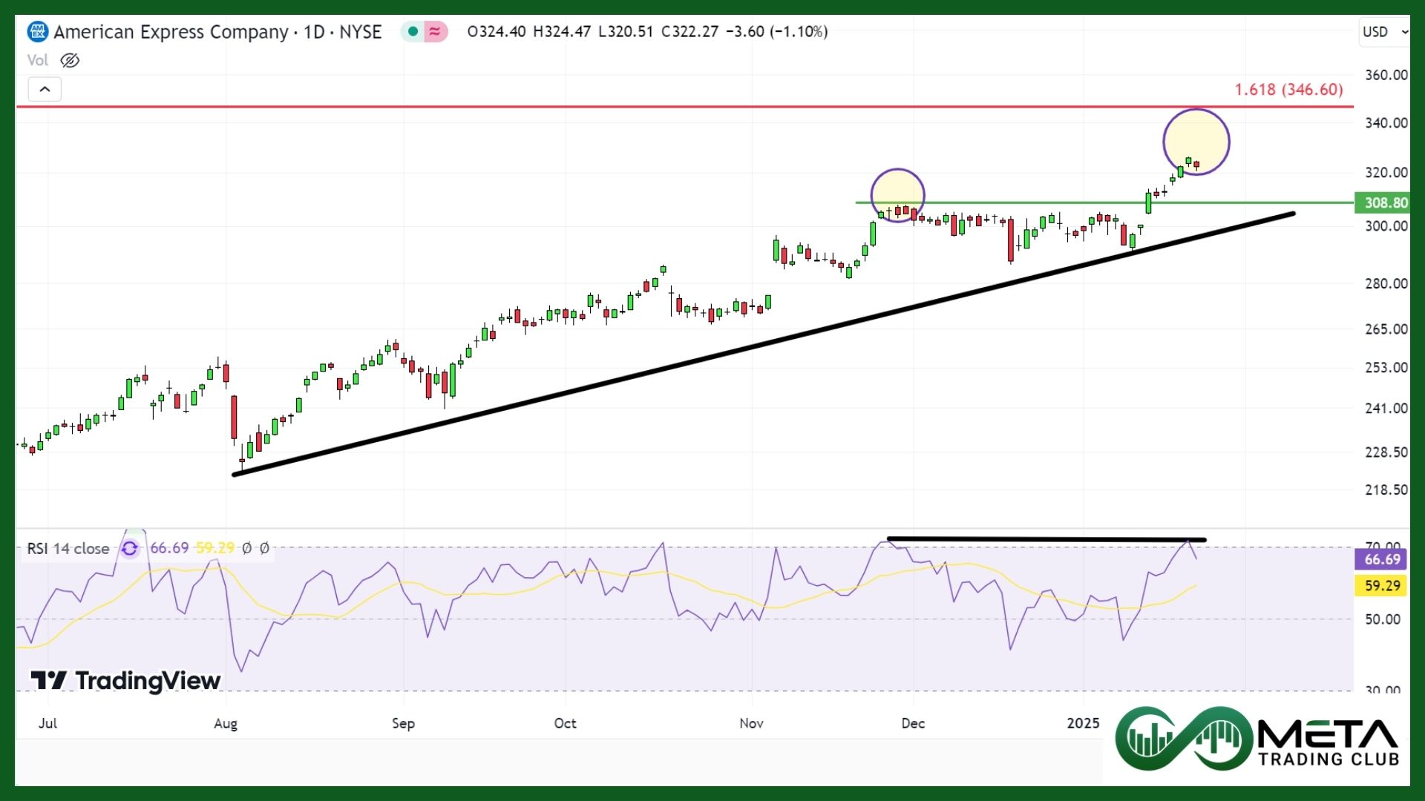The image size is (1425, 801).
Task: Click the H324.47 high value in header
Action: pyautogui.click(x=562, y=32)
